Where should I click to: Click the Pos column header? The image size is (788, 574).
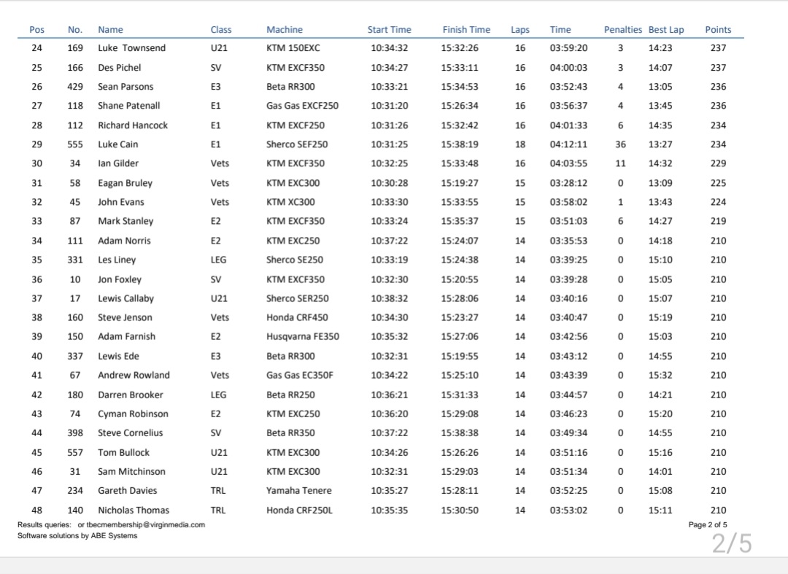(36, 30)
